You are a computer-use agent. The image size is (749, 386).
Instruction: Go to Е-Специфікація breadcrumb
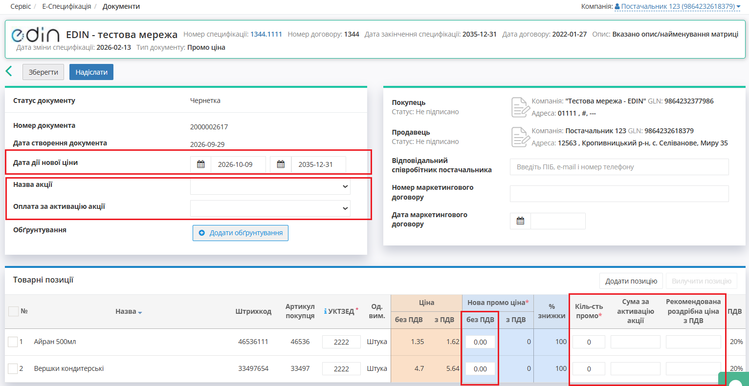pyautogui.click(x=66, y=6)
